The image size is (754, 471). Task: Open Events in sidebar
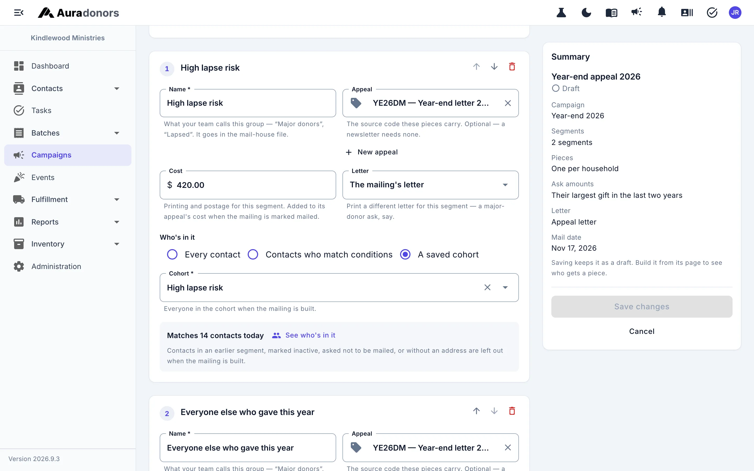point(68,177)
